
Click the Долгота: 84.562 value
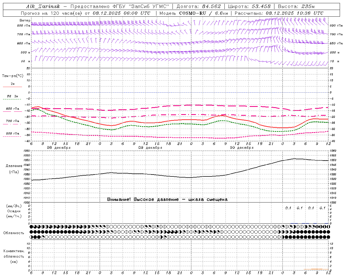(x=199, y=6)
